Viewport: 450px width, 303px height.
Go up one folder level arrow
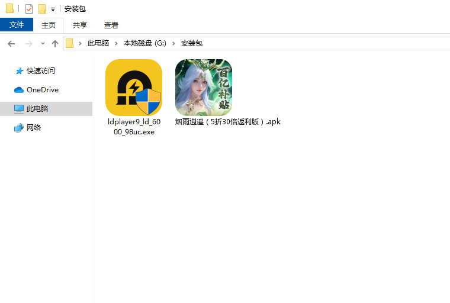click(55, 44)
